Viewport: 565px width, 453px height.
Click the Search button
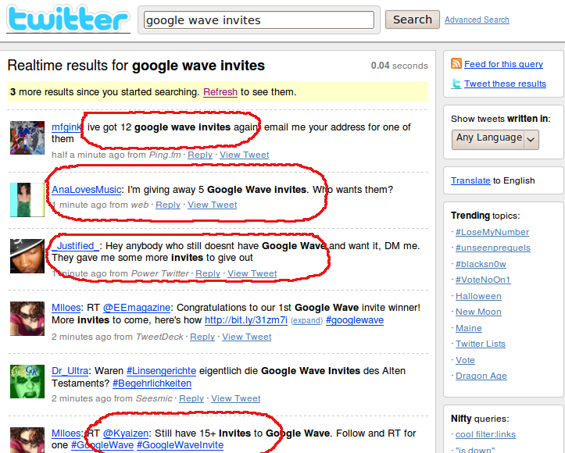(412, 20)
